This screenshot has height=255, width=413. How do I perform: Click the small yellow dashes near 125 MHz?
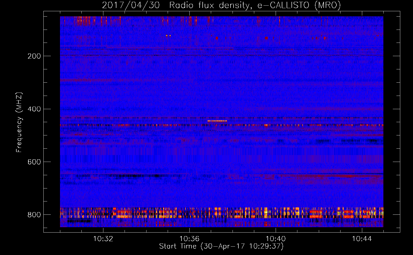point(168,36)
